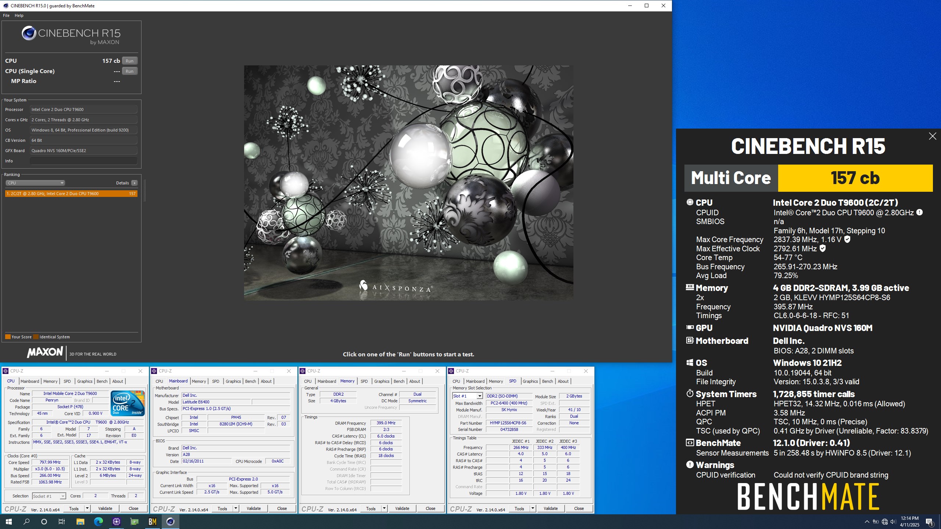Image resolution: width=941 pixels, height=529 pixels.
Task: Click the shield icon after Max Core Frequency
Action: tap(847, 240)
